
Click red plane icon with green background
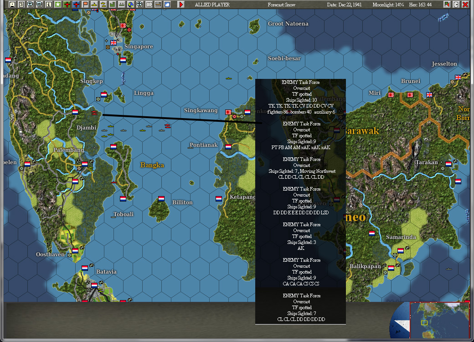pos(67,5)
